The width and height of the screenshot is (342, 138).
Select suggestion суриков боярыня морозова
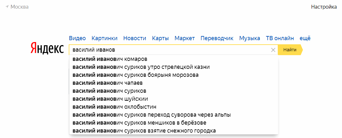(x=136, y=75)
